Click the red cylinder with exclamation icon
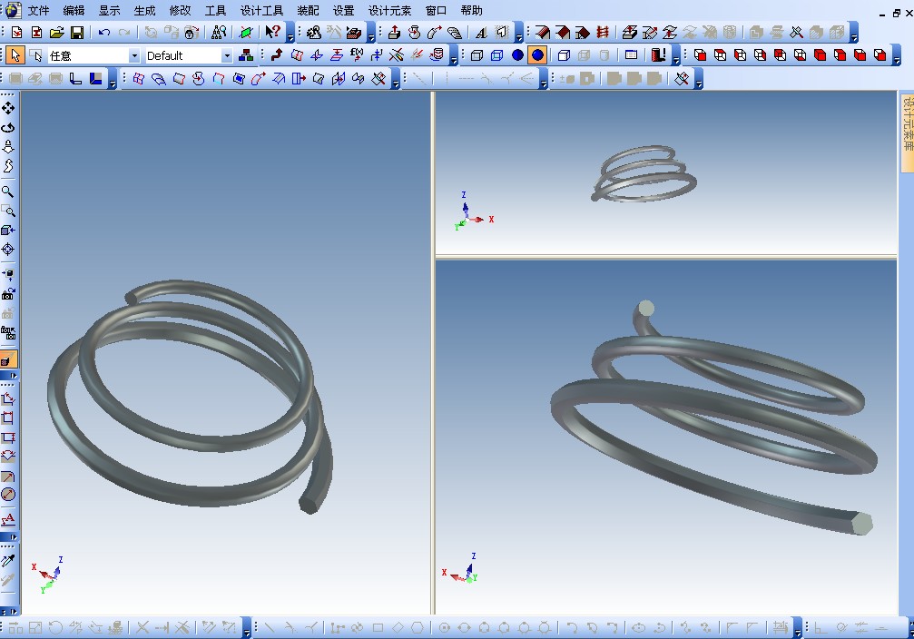The width and height of the screenshot is (914, 639). [659, 55]
